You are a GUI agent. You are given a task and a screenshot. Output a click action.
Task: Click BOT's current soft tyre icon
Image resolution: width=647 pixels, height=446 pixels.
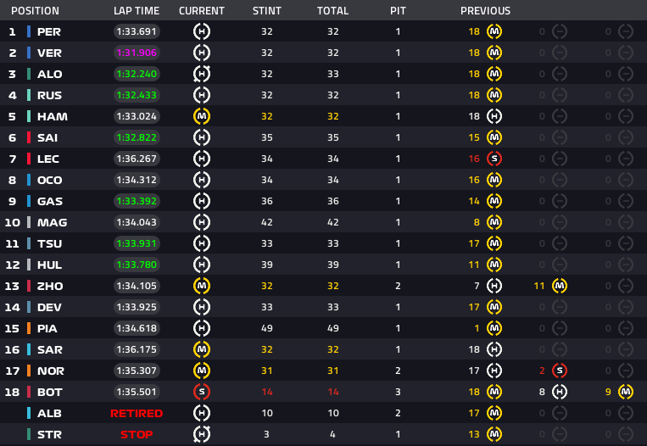(x=202, y=392)
